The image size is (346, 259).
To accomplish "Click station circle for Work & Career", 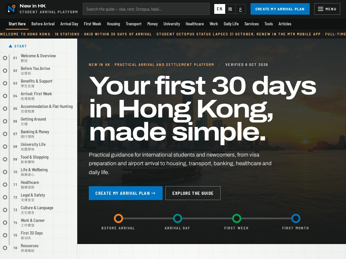I will click(x=5, y=222).
